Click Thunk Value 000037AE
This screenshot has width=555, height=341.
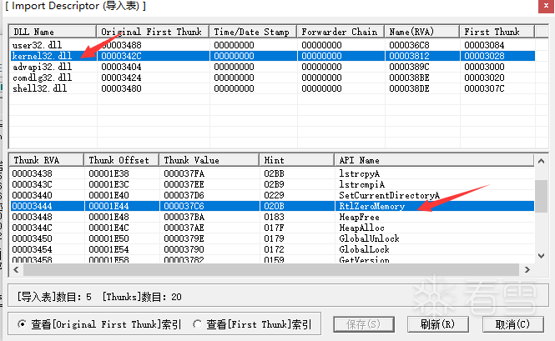pos(184,228)
